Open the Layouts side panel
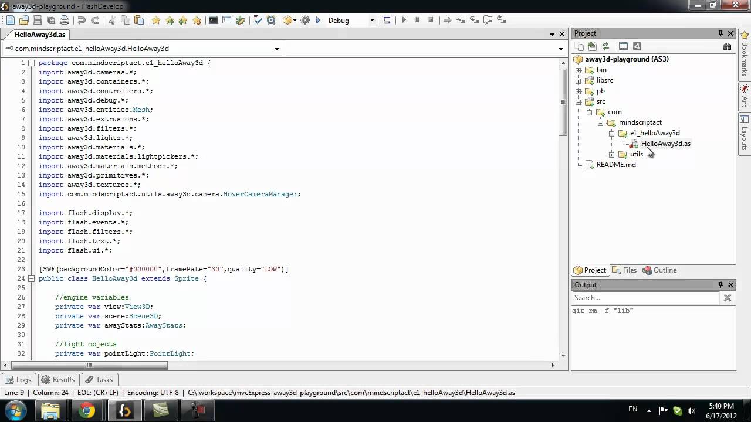Image resolution: width=751 pixels, height=422 pixels. pyautogui.click(x=744, y=134)
